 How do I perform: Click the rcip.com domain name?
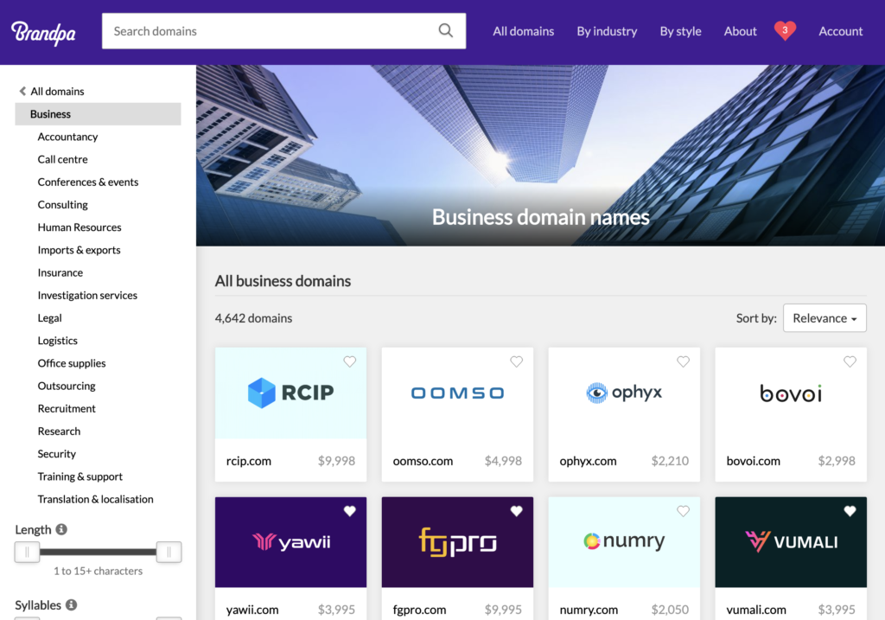[x=249, y=461]
